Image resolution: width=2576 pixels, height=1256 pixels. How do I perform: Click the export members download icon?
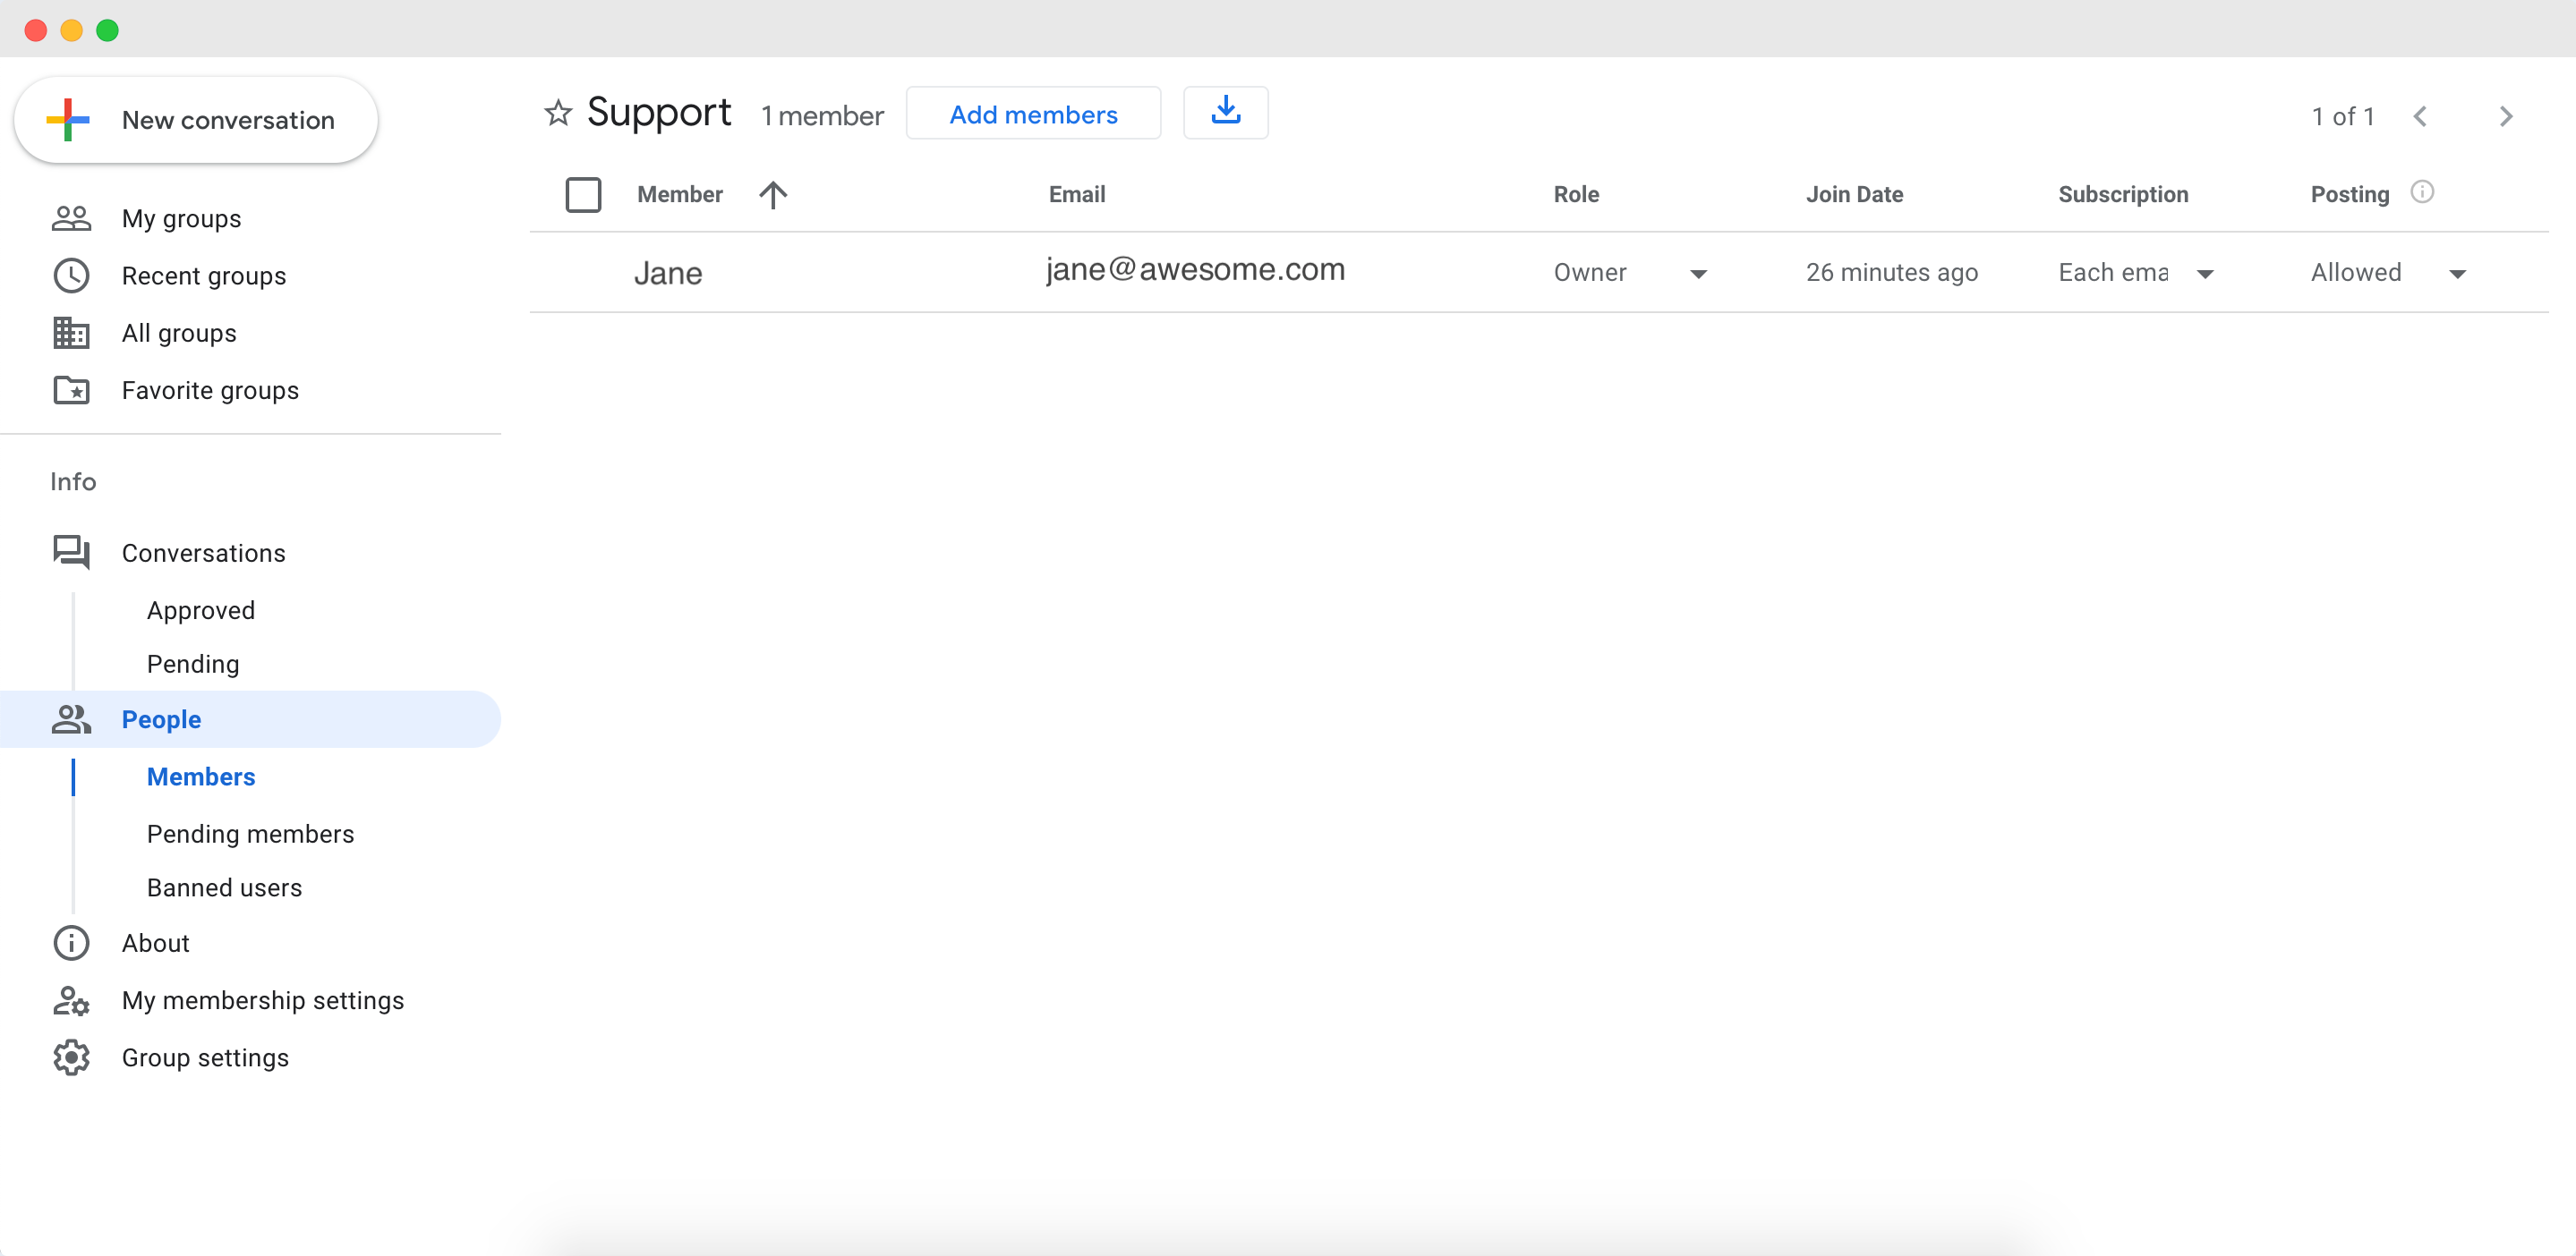[1225, 113]
